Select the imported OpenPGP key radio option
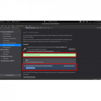Screen dimensions: 101x101 (24, 66)
